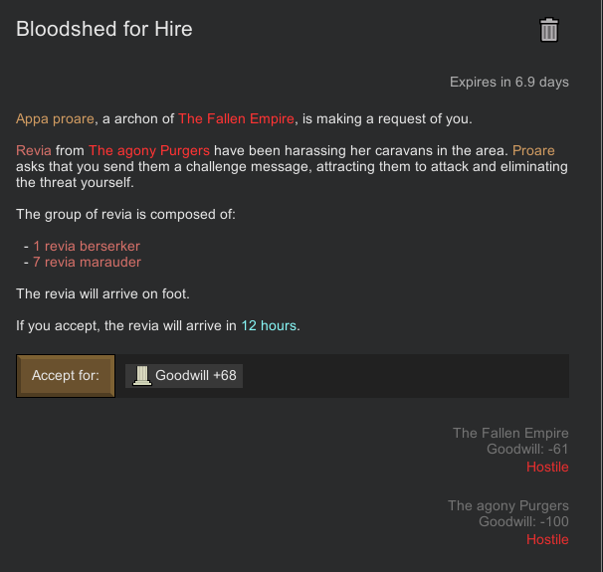
Task: Click the red Revia enemy link
Action: [34, 150]
